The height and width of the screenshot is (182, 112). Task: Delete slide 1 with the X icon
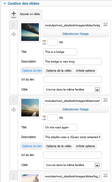click(105, 100)
